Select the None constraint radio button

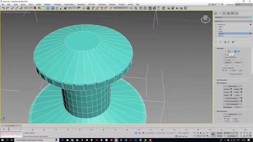coord(225,119)
